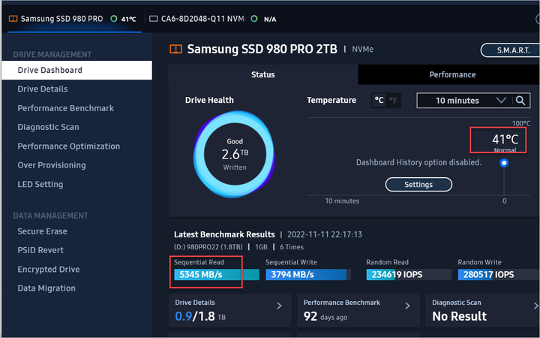Select the Samsung SSD 980 PRO drive tab

74,19
